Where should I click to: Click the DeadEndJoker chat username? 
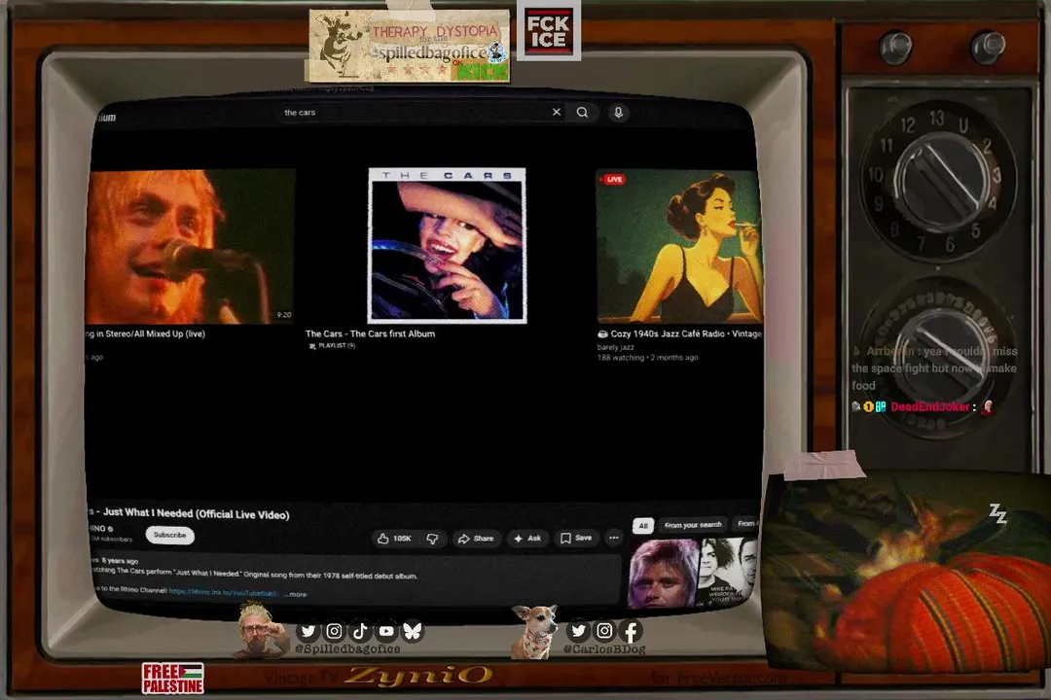click(x=929, y=406)
